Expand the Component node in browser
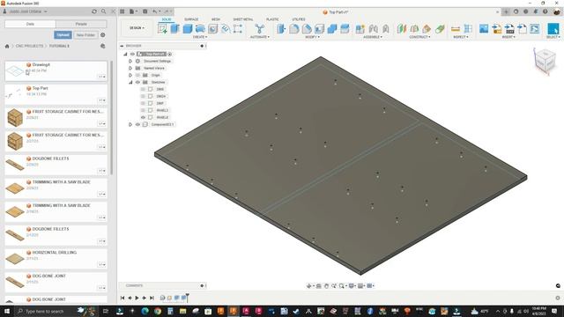 pyautogui.click(x=130, y=124)
